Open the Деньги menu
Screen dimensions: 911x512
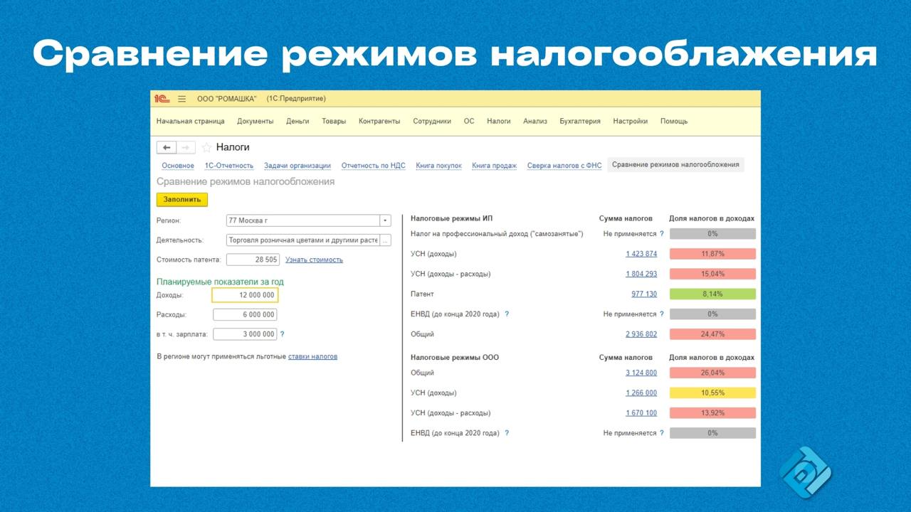(297, 122)
